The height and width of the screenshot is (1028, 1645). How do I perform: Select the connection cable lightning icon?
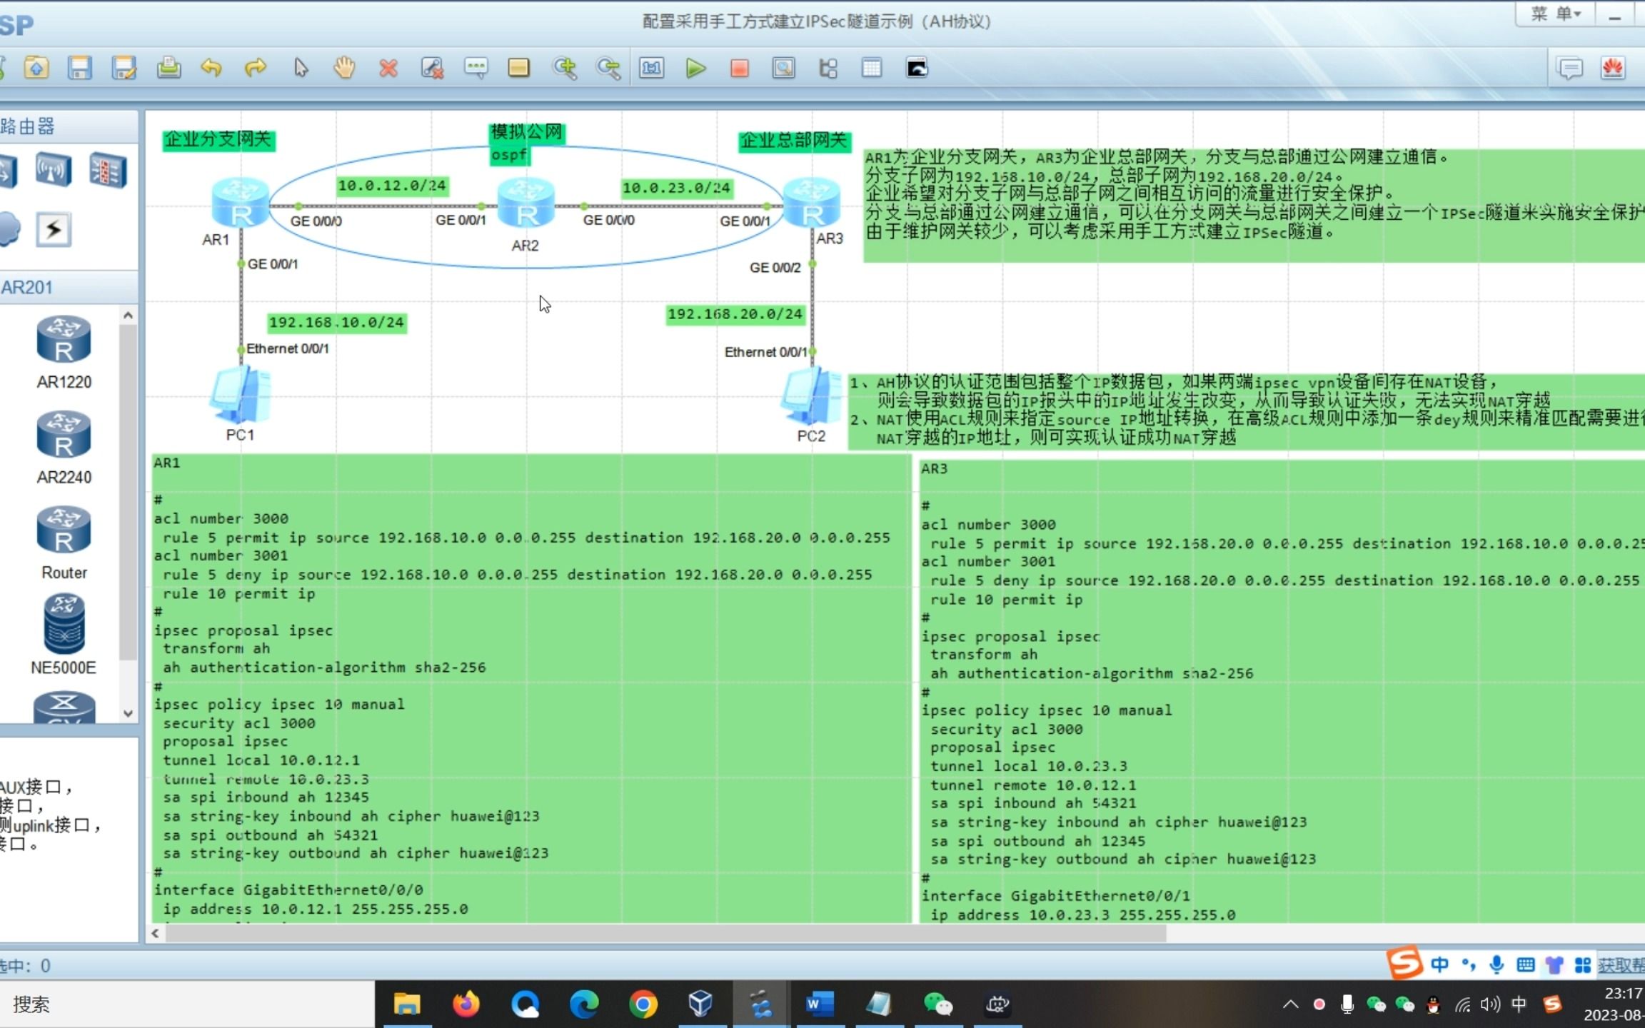click(54, 230)
